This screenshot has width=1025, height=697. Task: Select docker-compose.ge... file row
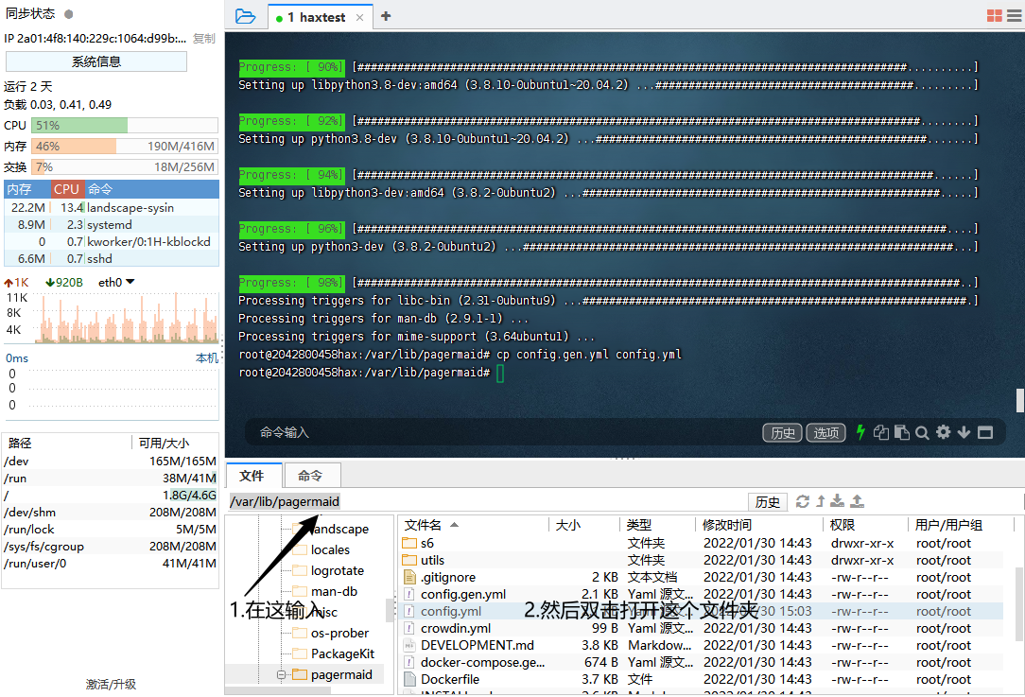click(701, 662)
